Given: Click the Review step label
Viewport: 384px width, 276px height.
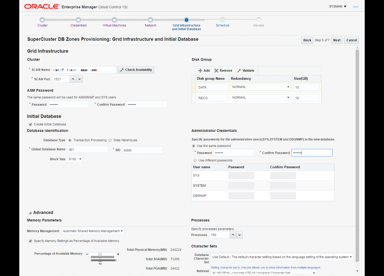Looking at the screenshot, I should tap(259, 26).
